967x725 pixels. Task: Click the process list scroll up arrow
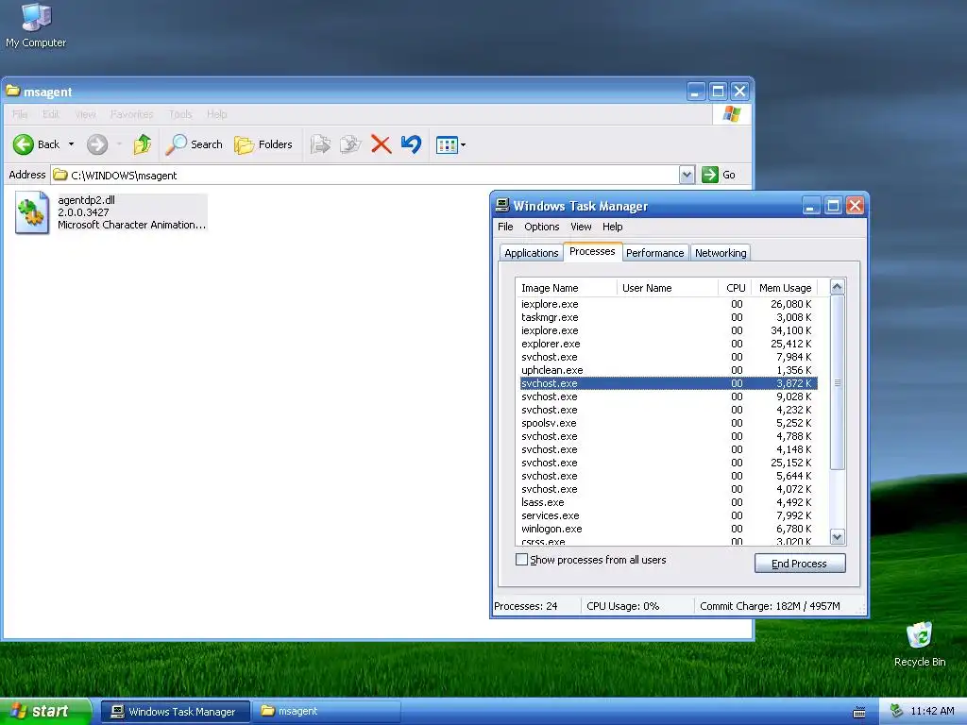pos(837,287)
